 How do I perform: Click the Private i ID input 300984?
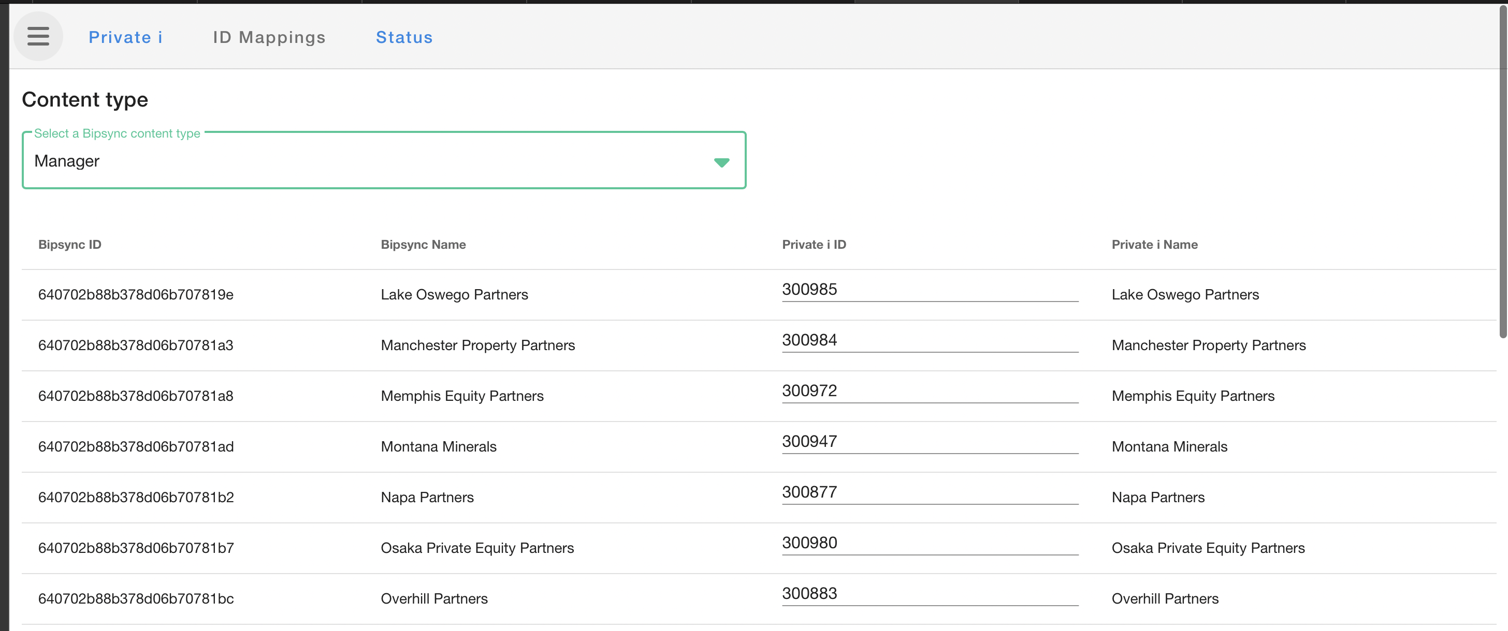pos(929,341)
